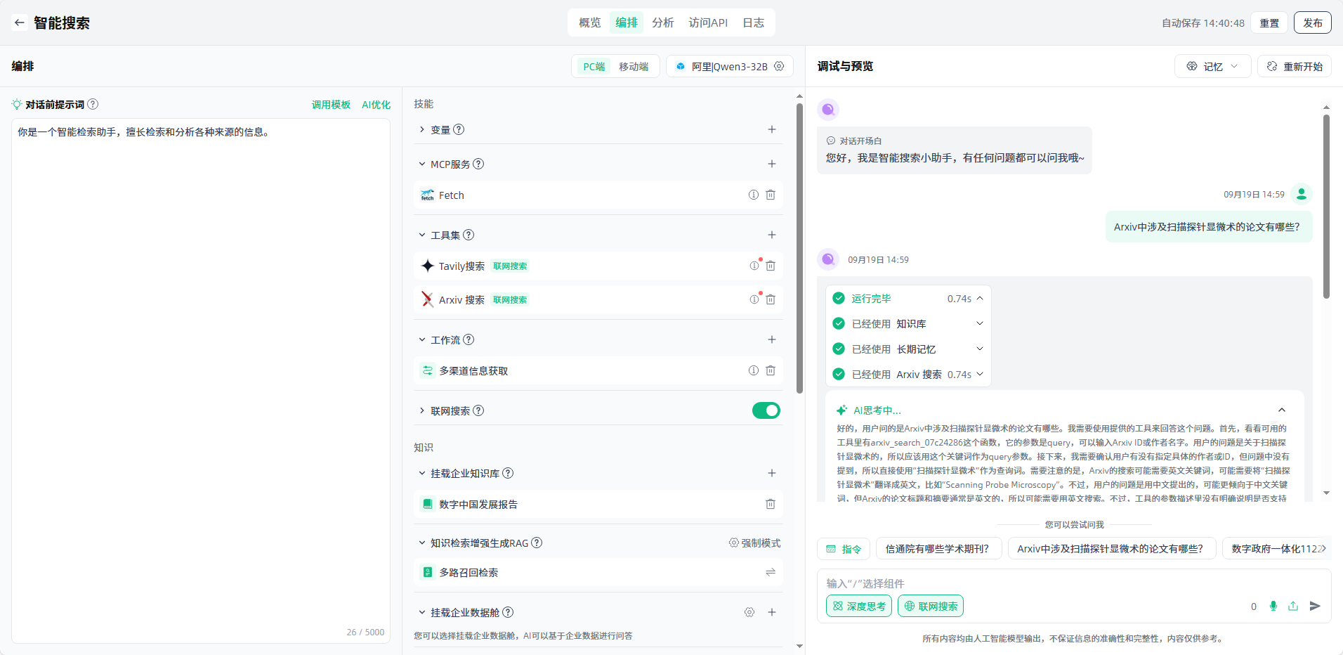Click the 发布 button
The image size is (1343, 655).
pos(1312,22)
